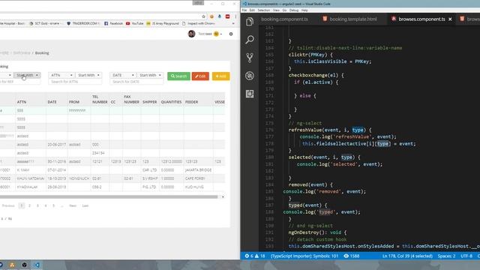Open the Start With dropdown under the cursor

click(27, 75)
